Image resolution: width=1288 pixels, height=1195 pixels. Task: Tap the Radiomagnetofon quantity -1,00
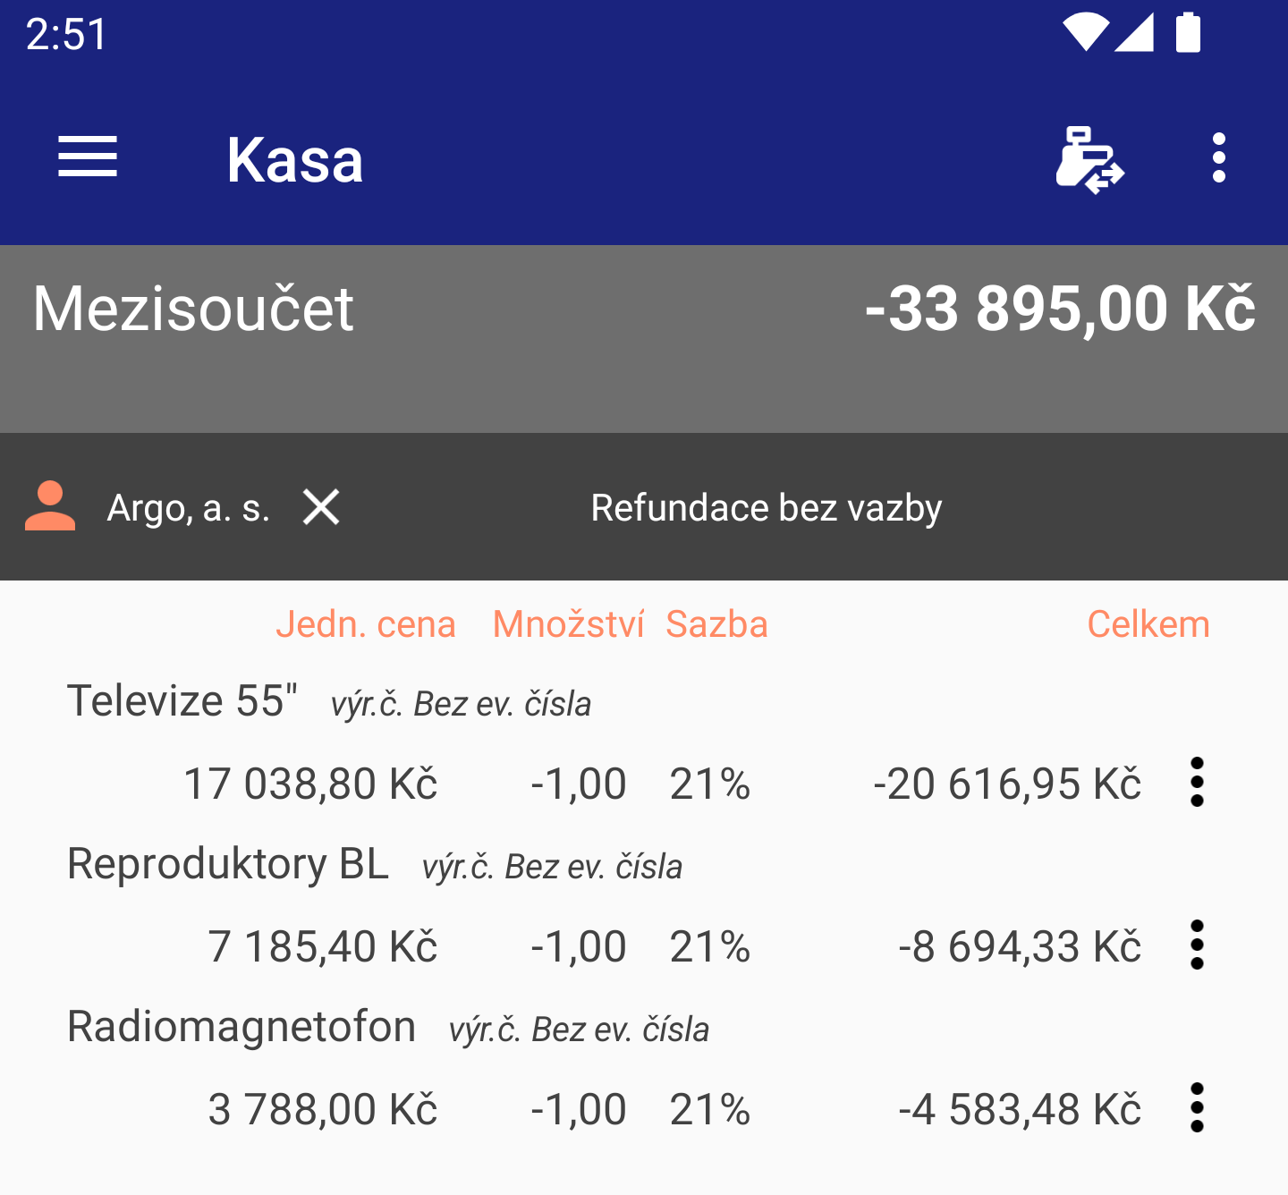pos(579,1109)
